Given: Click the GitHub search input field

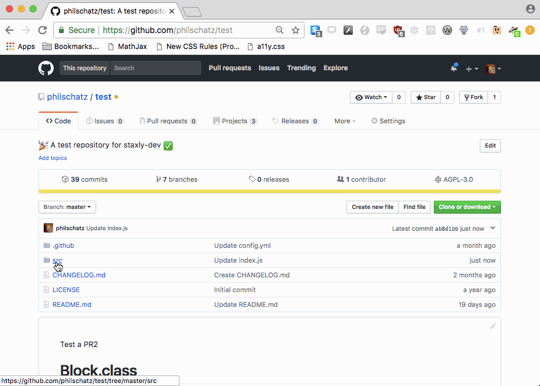Looking at the screenshot, I should 156,68.
